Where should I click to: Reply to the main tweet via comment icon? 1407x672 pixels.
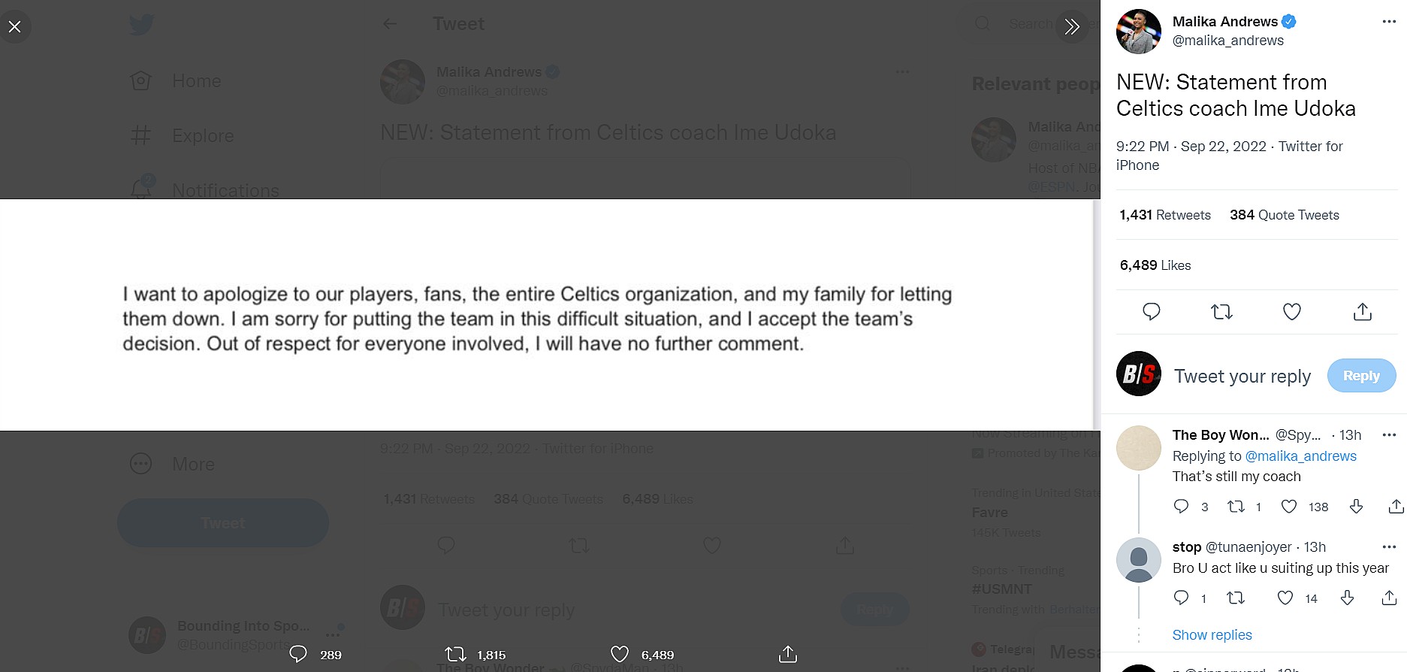[1151, 311]
